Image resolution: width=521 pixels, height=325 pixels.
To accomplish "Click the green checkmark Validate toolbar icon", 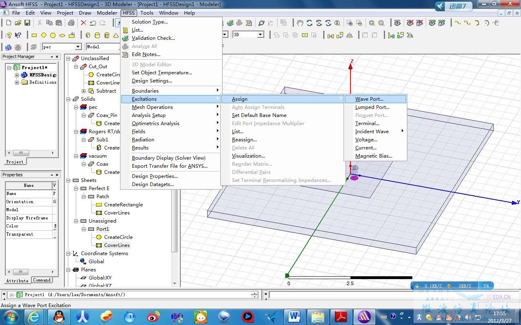I will 230,23.
